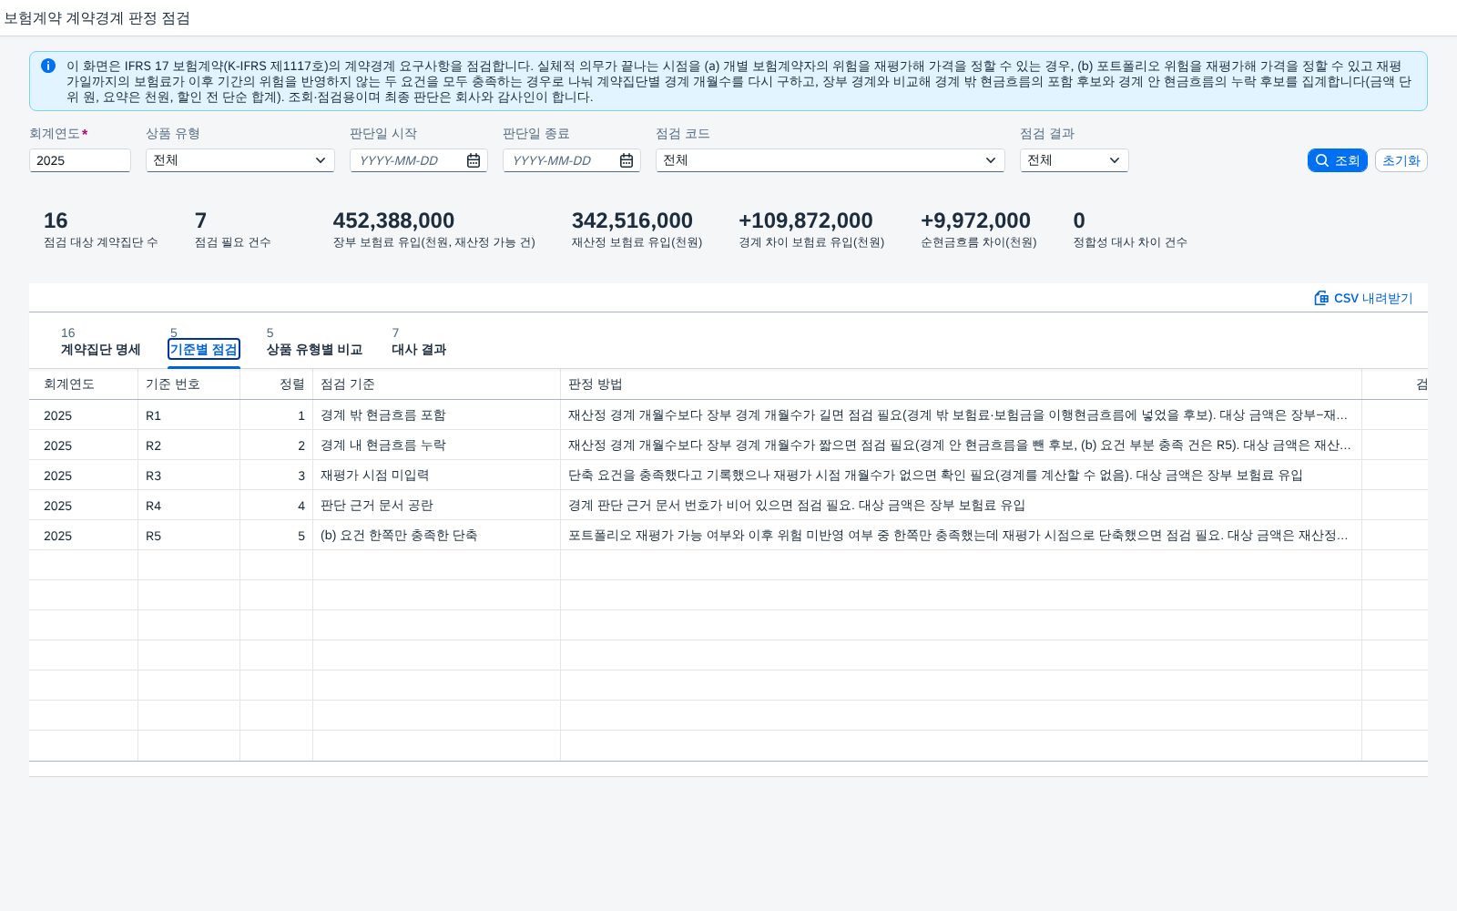Click the 점검 기준 column header
The image size is (1457, 911).
436,384
